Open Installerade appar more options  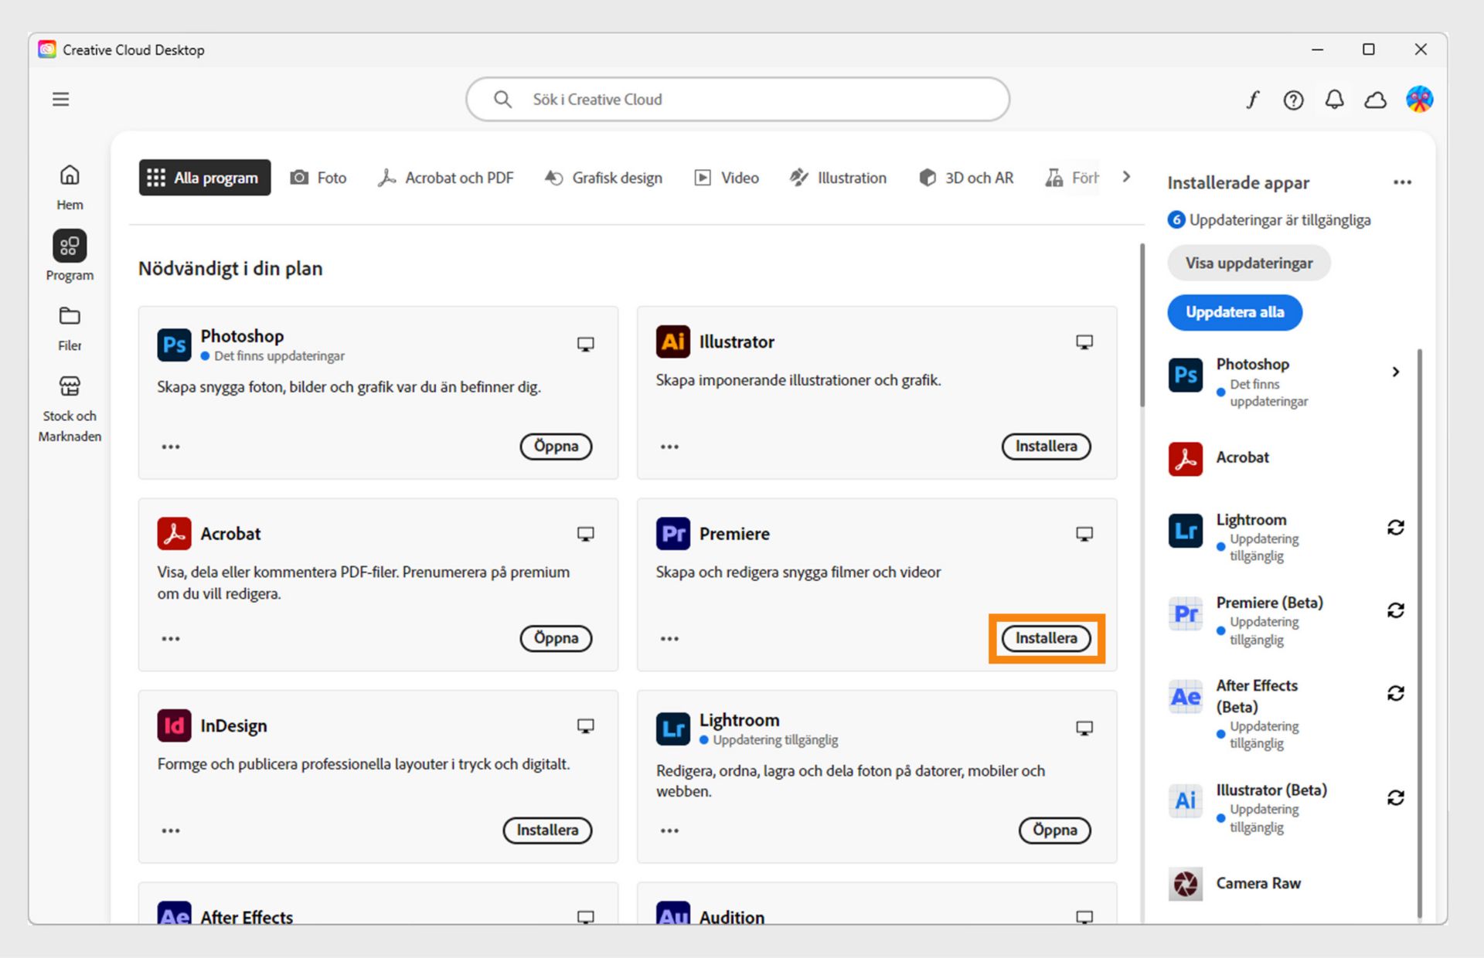click(1402, 182)
